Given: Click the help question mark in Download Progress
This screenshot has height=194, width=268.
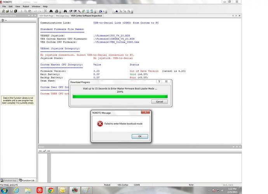Looking at the screenshot, I should coord(159,81).
